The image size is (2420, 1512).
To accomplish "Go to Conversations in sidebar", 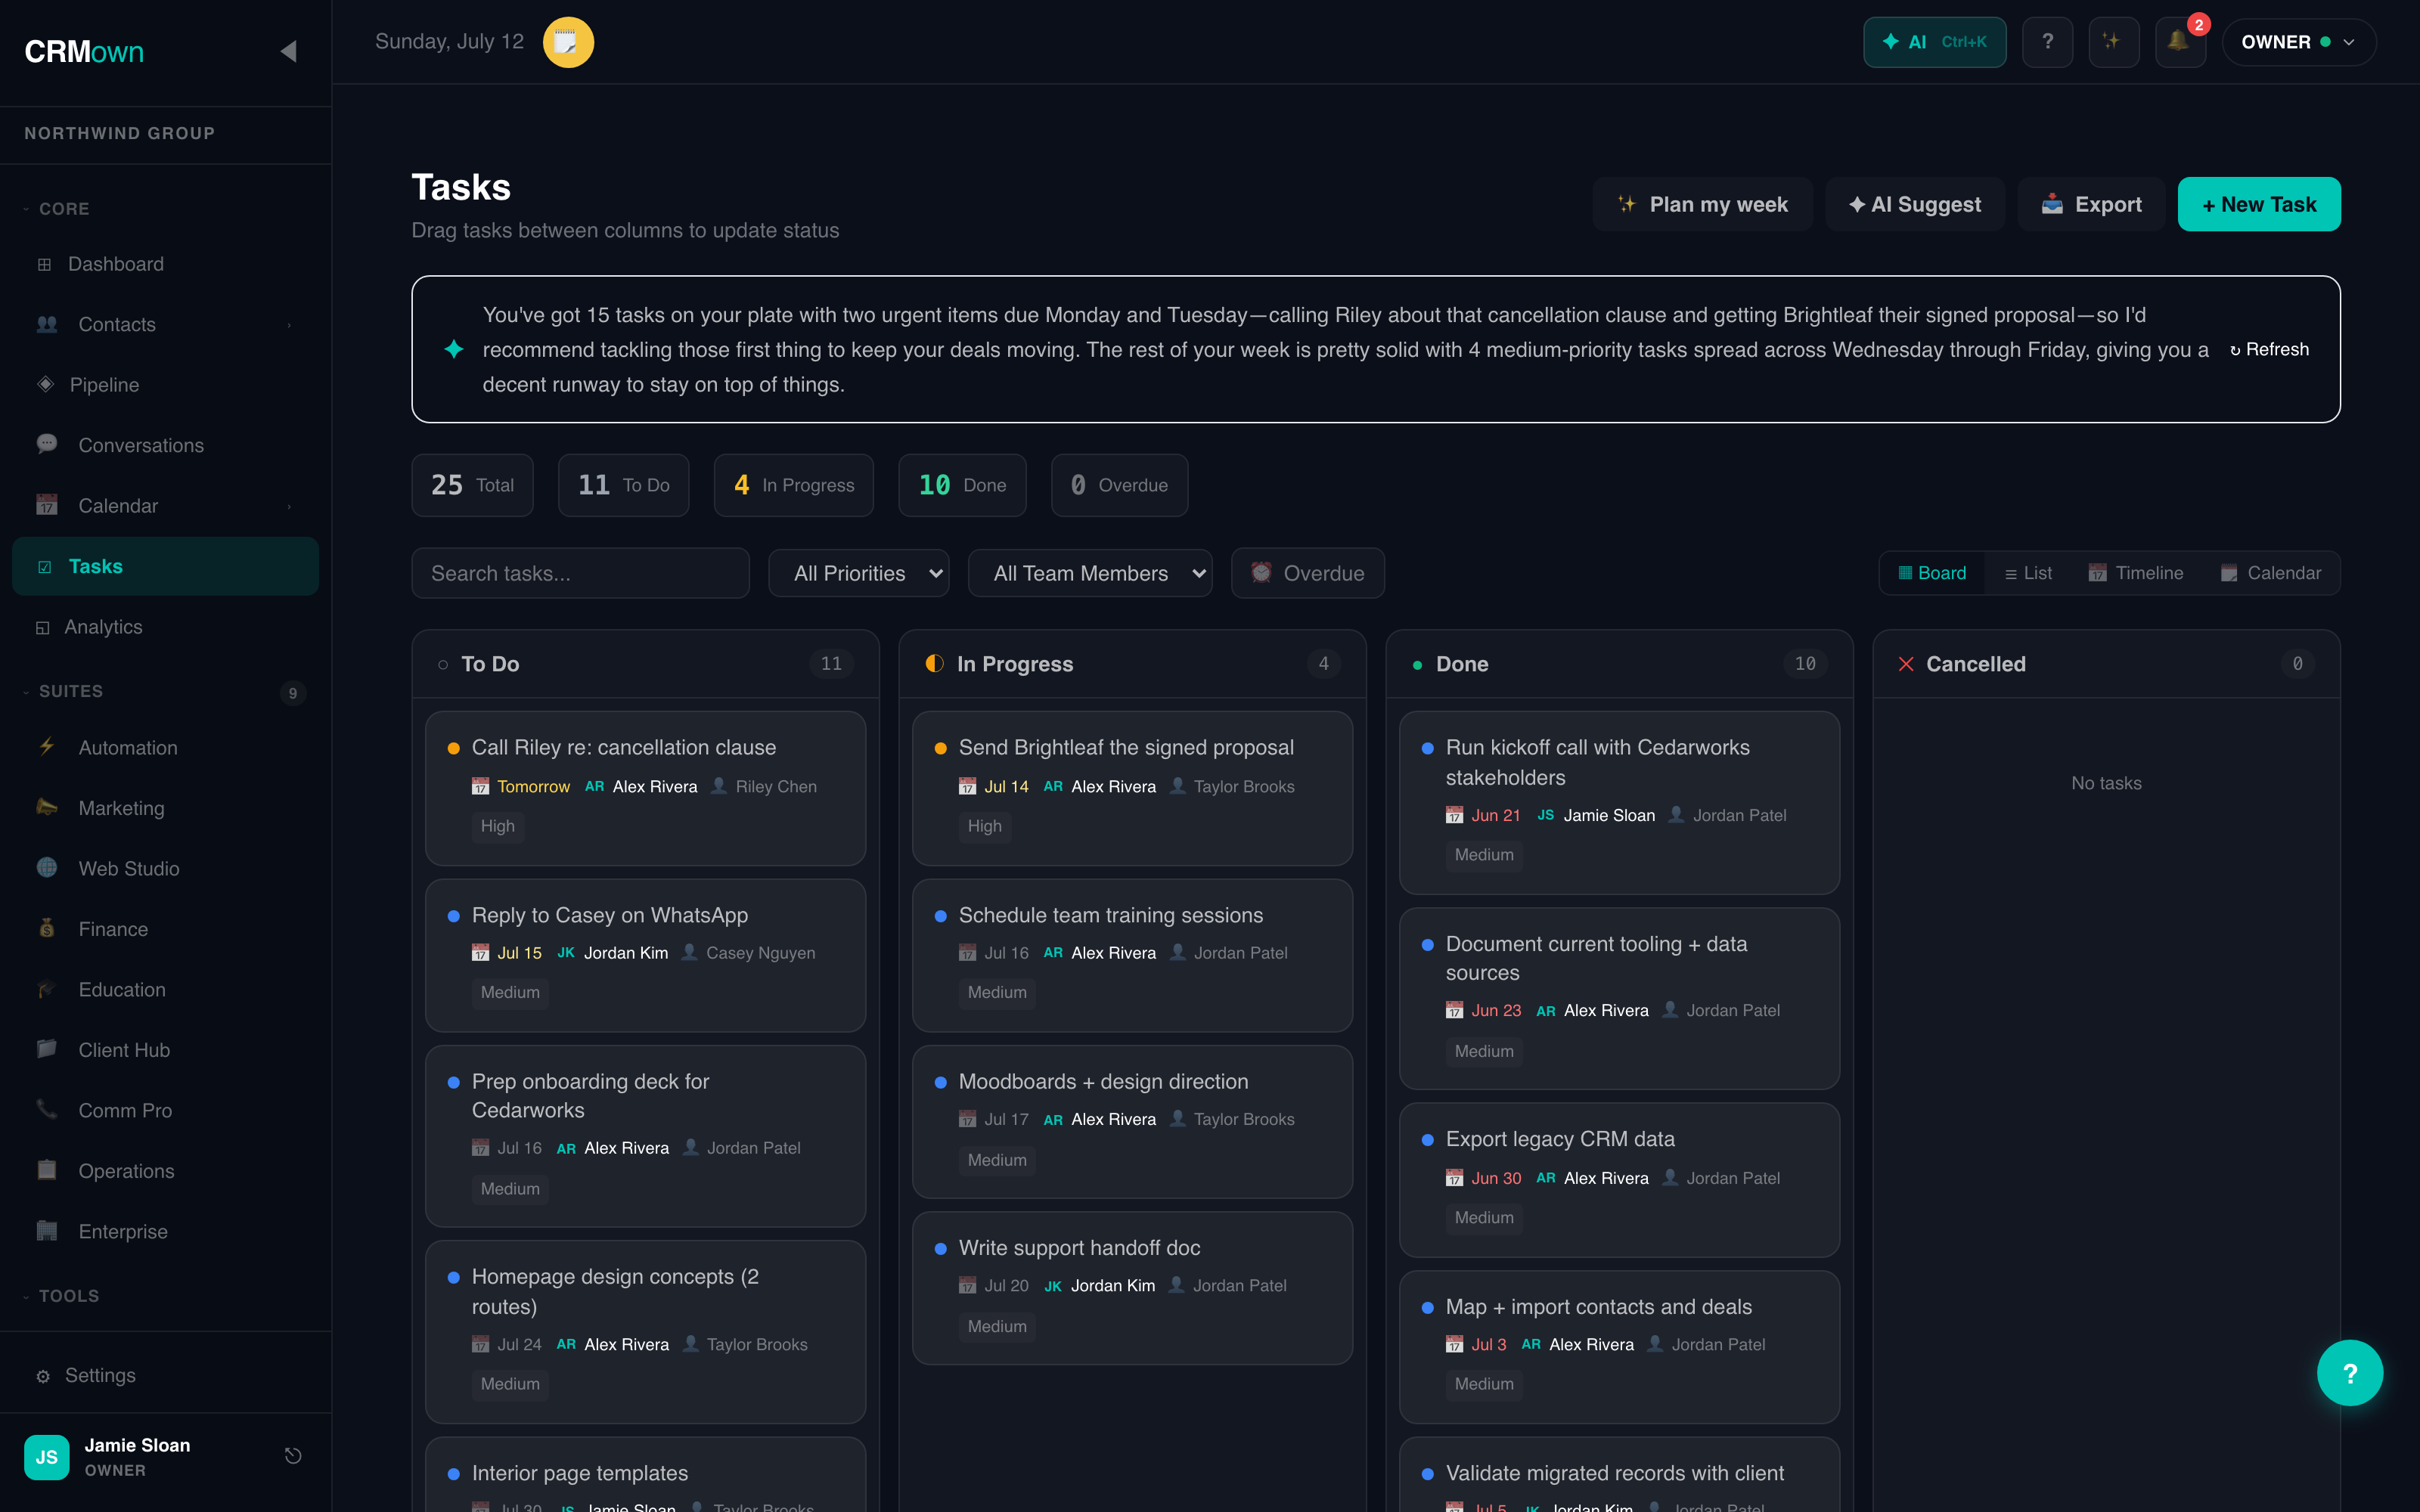I will click(166, 445).
